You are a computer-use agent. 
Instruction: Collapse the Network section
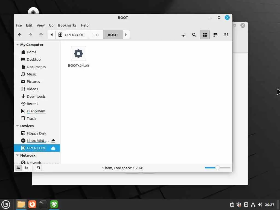tap(17, 155)
